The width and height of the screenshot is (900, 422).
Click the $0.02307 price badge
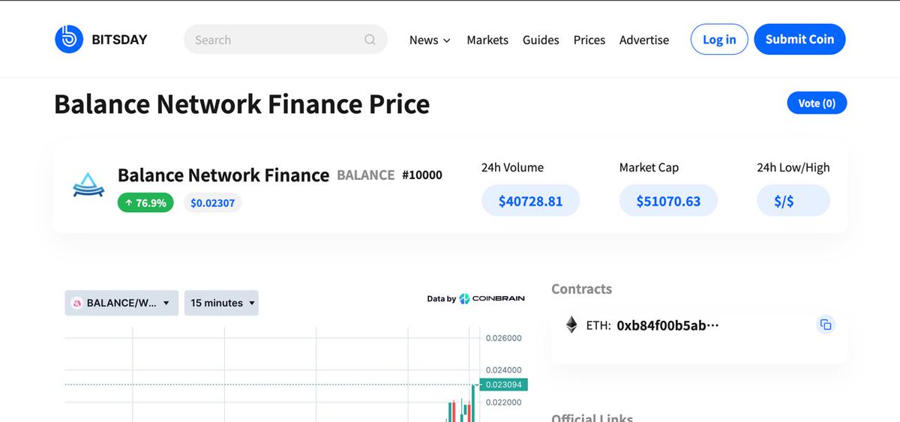[213, 202]
